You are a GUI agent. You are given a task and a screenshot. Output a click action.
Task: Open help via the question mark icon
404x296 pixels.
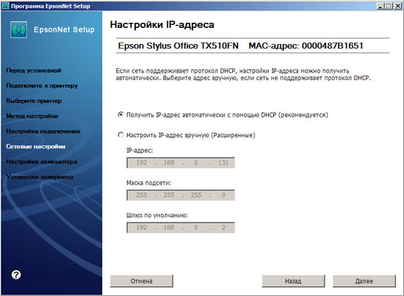pyautogui.click(x=16, y=275)
